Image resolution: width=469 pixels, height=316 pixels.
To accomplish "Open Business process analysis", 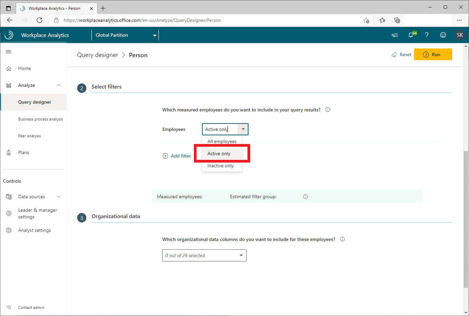I will tap(40, 119).
